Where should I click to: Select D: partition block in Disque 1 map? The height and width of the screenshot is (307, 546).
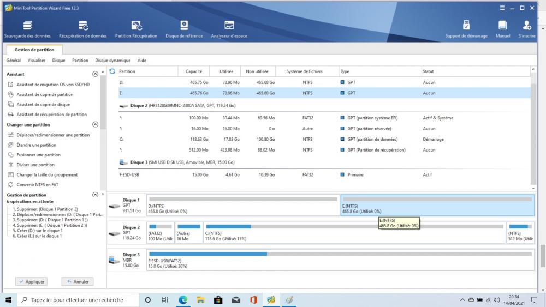[242, 205]
